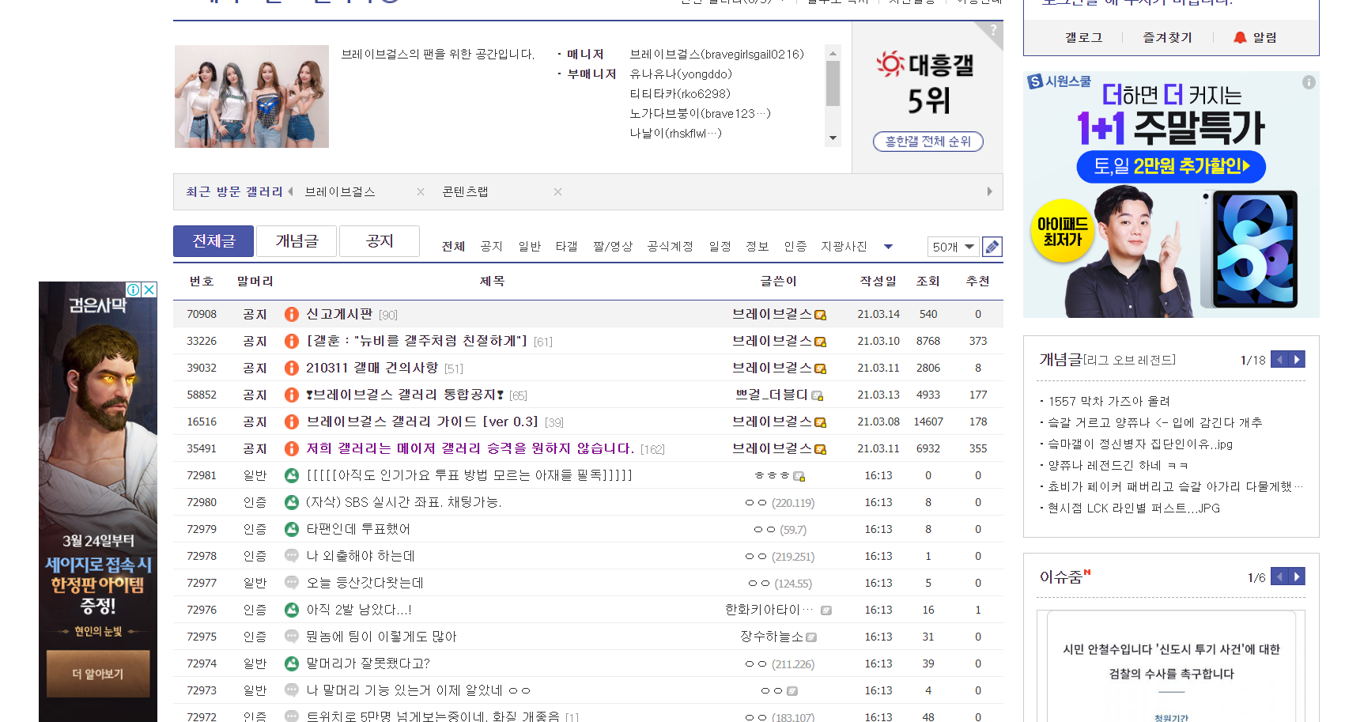Click image-post icon beside SBS 실시간 좌표

pos(292,502)
